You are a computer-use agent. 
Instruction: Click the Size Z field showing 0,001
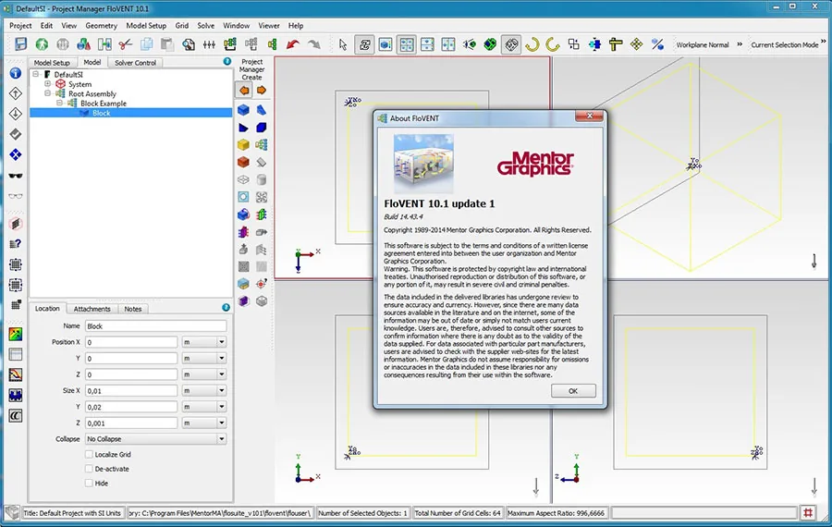[131, 423]
